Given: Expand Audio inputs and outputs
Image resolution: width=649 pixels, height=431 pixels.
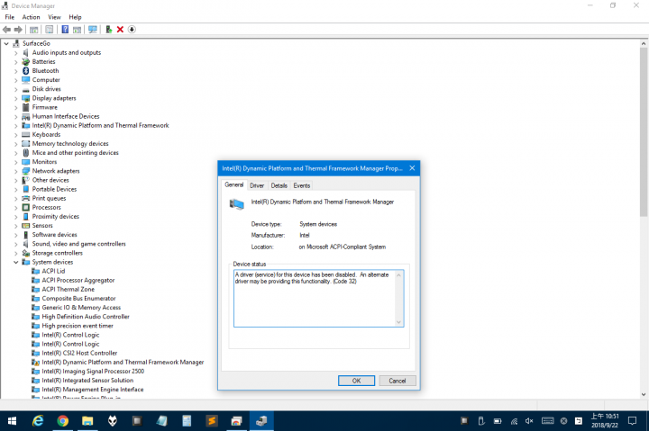Looking at the screenshot, I should tap(15, 53).
